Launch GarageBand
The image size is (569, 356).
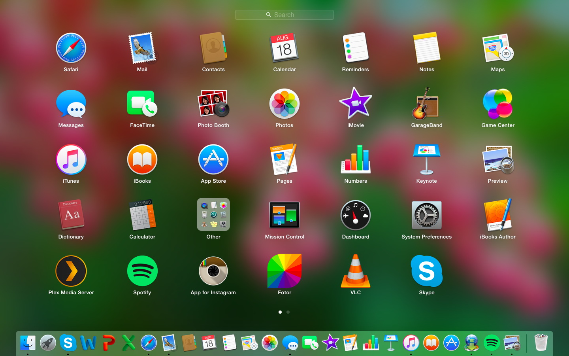pyautogui.click(x=426, y=104)
